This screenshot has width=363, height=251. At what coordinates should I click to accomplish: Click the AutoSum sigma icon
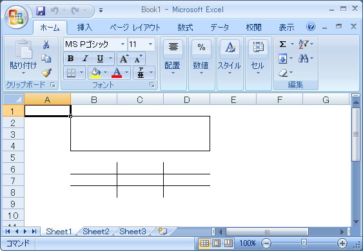(282, 44)
